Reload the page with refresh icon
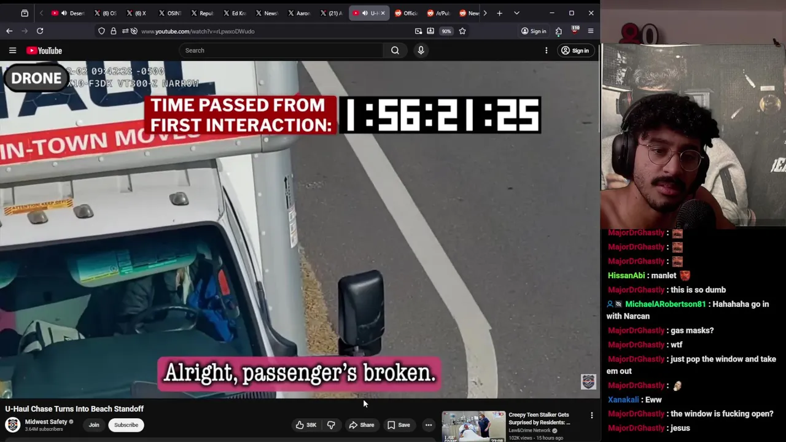 tap(40, 31)
